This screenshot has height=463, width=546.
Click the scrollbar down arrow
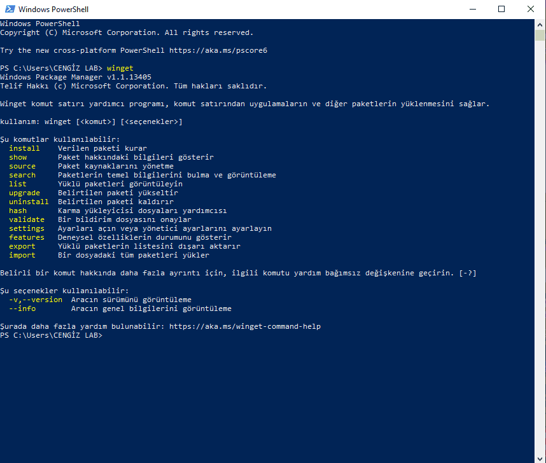(540, 459)
